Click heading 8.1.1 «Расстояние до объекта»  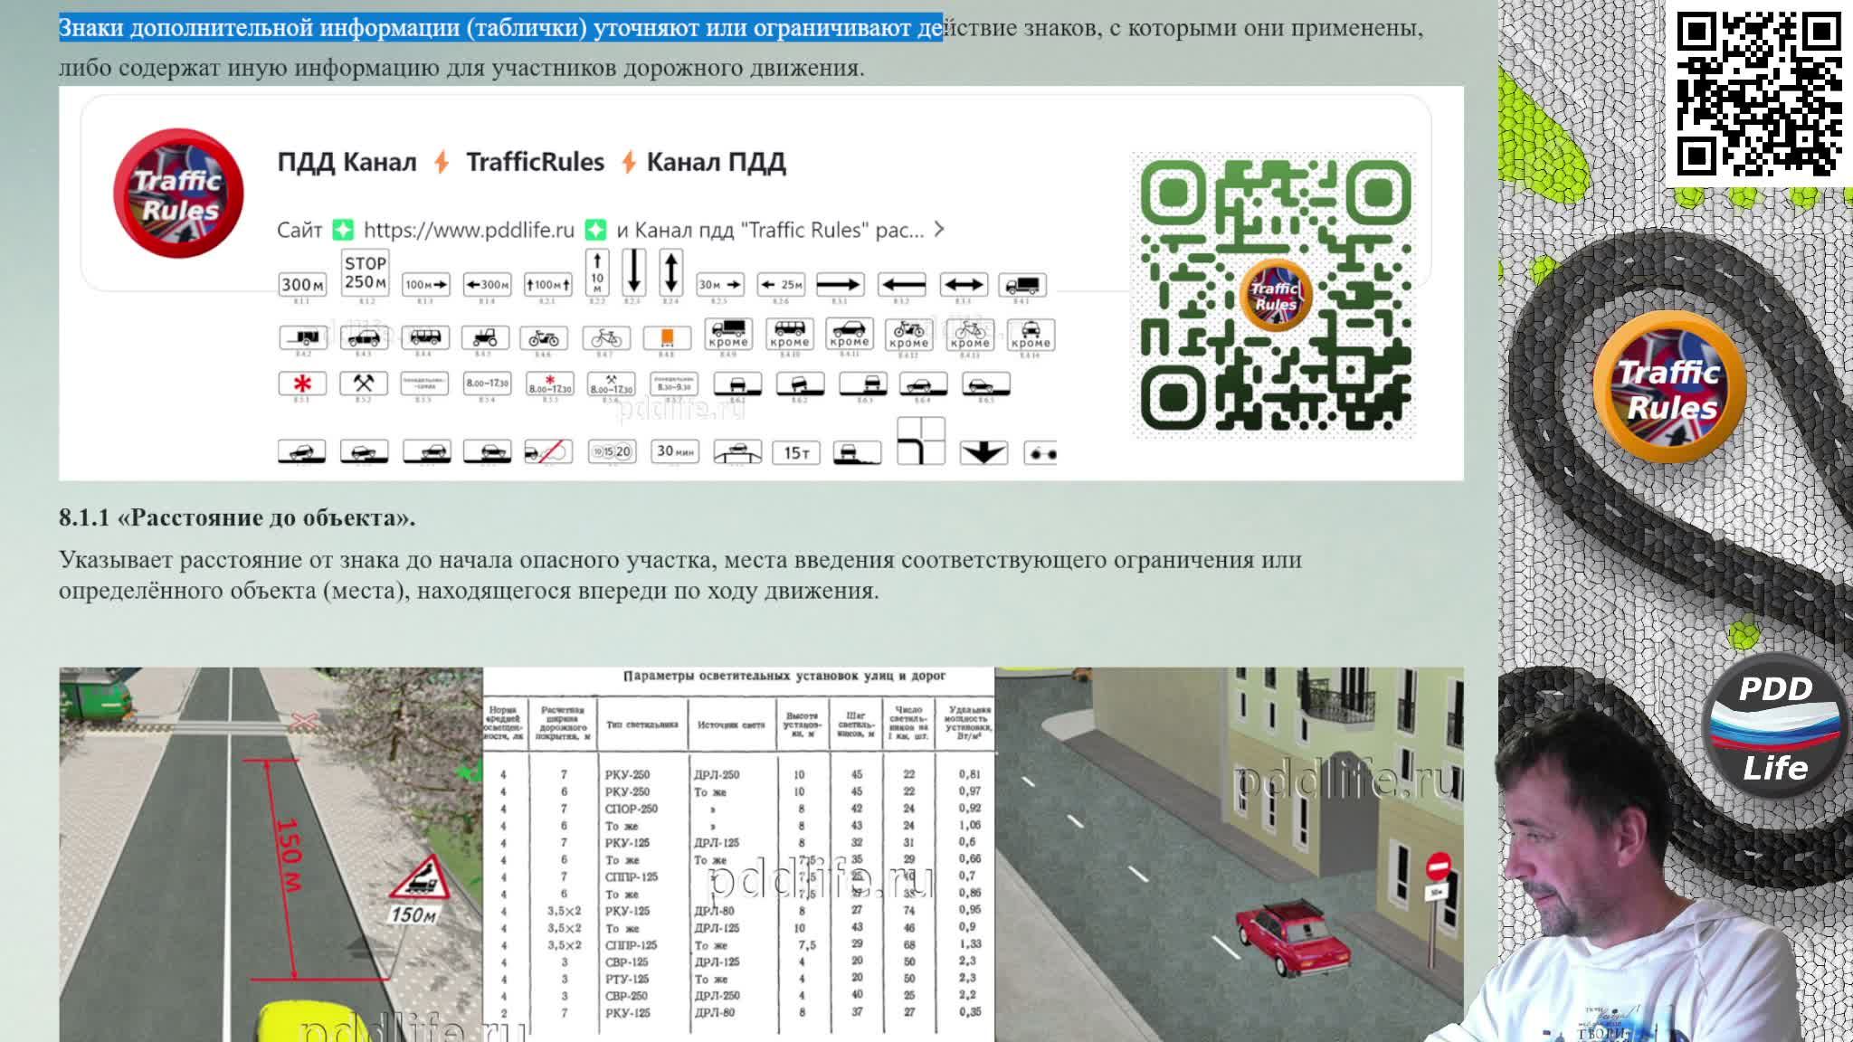pyautogui.click(x=237, y=517)
